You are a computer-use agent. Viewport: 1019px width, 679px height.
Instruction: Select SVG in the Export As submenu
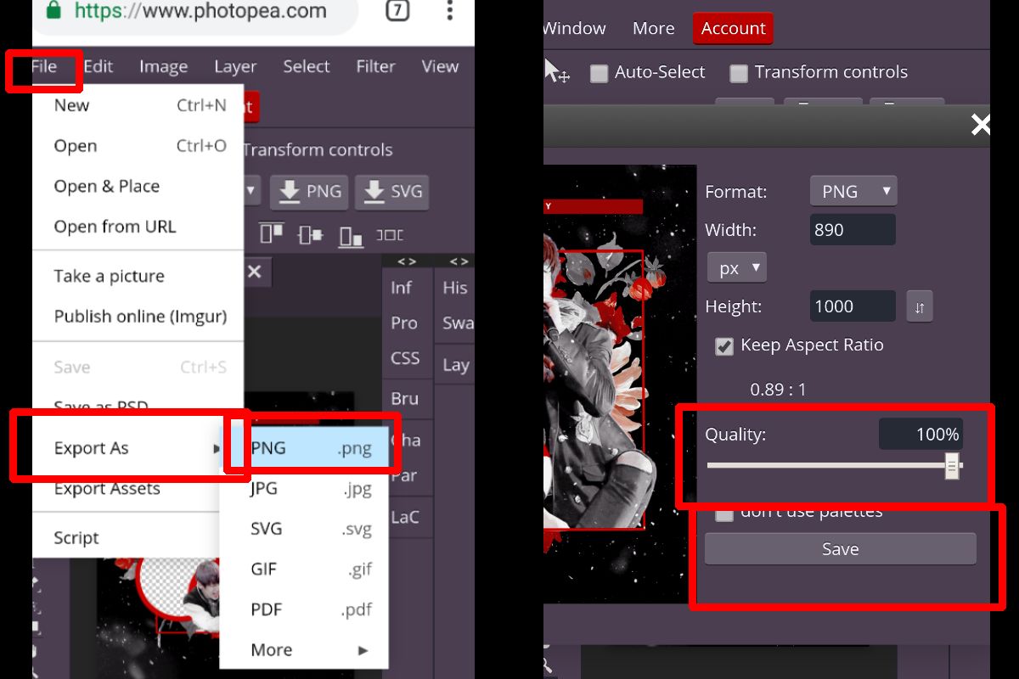(x=304, y=529)
